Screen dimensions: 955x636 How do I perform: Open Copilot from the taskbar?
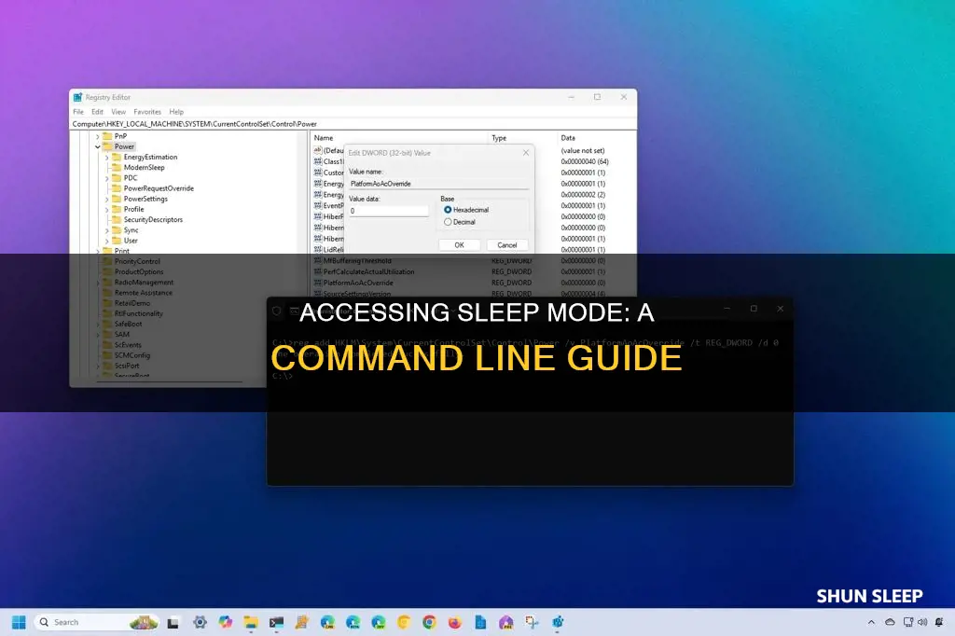pyautogui.click(x=226, y=622)
